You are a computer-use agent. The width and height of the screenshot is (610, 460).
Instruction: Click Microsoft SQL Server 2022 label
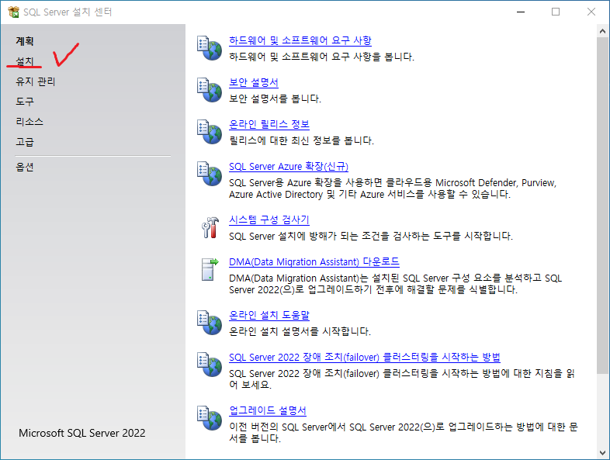(82, 433)
